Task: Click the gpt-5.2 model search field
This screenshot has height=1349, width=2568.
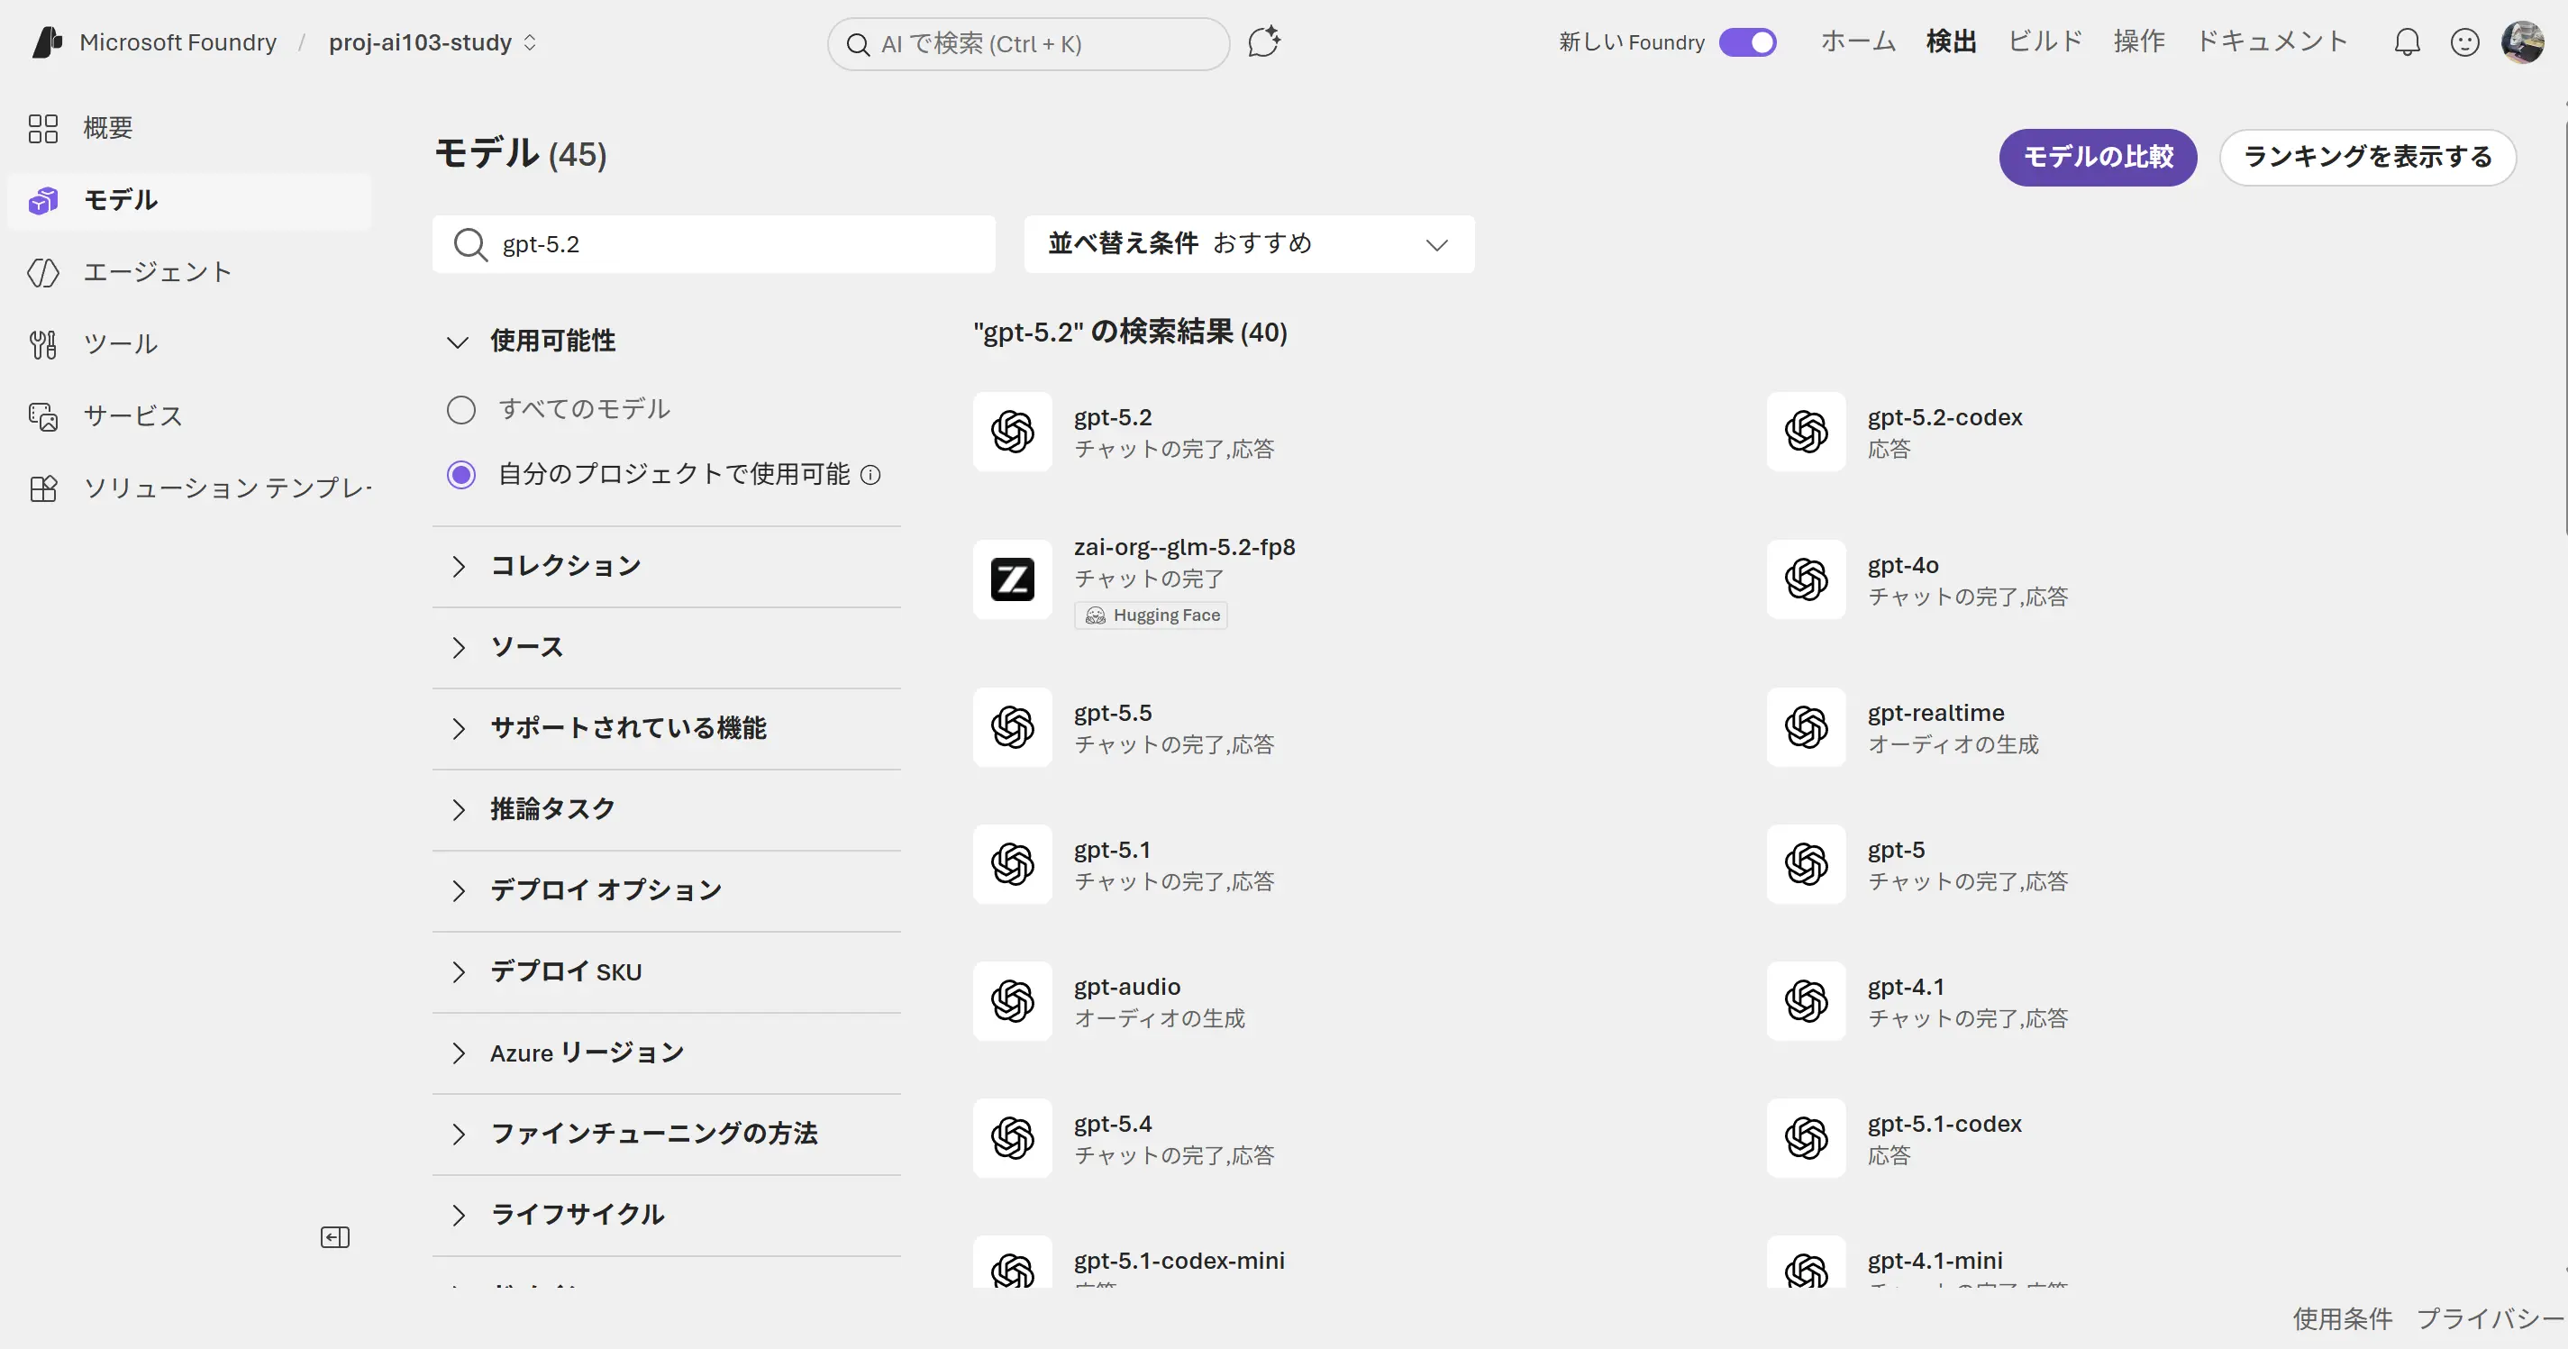Action: click(x=714, y=244)
